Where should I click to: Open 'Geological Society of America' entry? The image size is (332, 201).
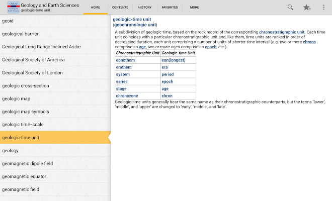[x=55, y=60]
